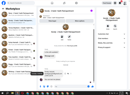This screenshot has width=130, height=95.
Task: Show hidden system tray icons chevron
Action: (x=107, y=93)
